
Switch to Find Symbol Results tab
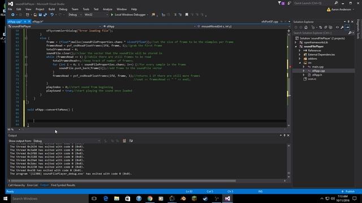click(x=63, y=185)
